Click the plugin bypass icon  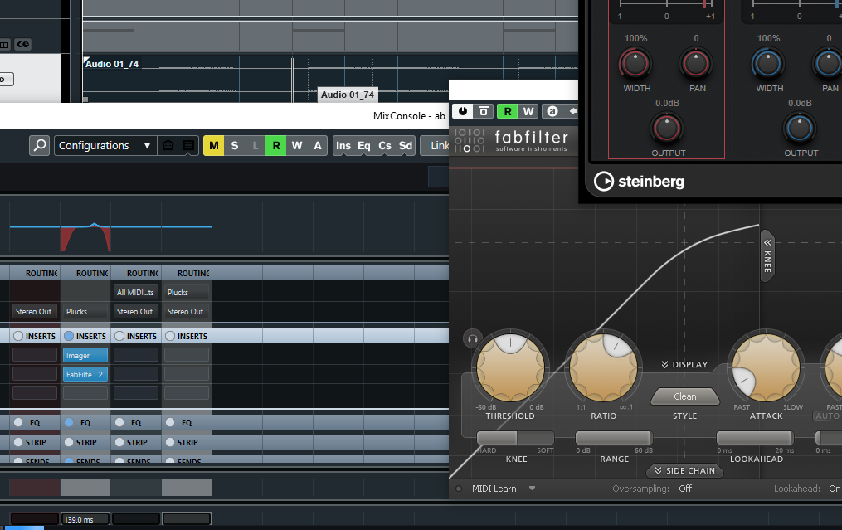pos(484,111)
